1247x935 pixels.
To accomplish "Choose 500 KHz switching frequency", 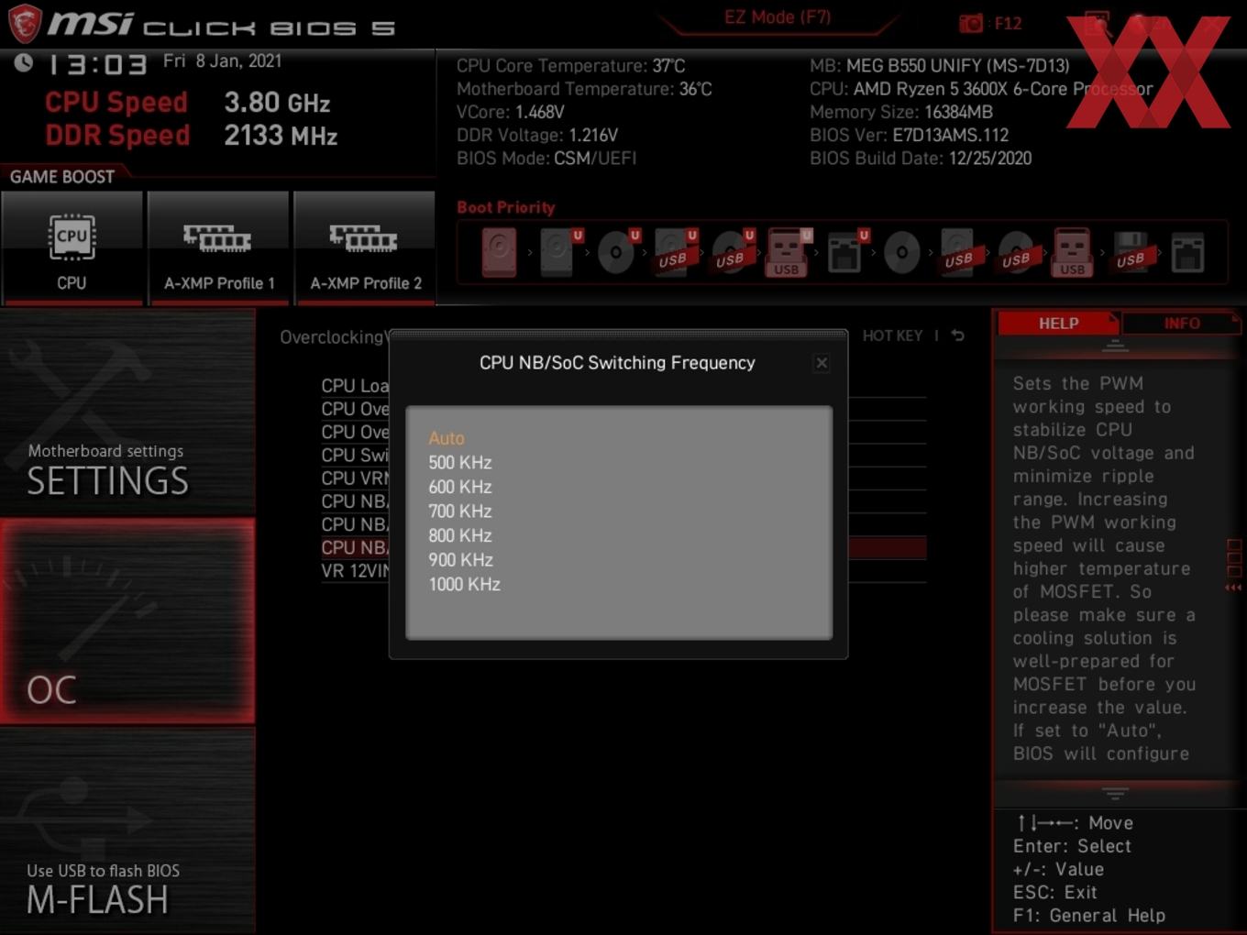I will [x=460, y=462].
